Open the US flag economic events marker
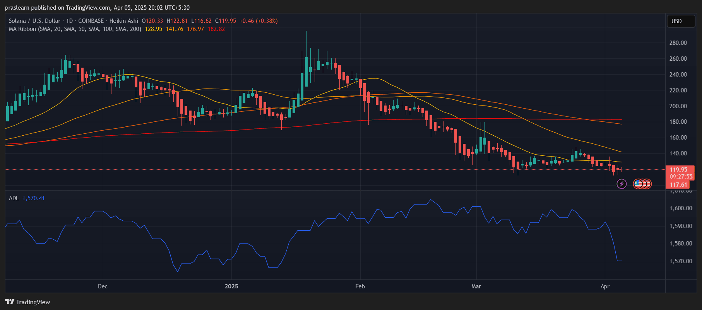Viewport: 702px width, 310px height. click(x=639, y=184)
